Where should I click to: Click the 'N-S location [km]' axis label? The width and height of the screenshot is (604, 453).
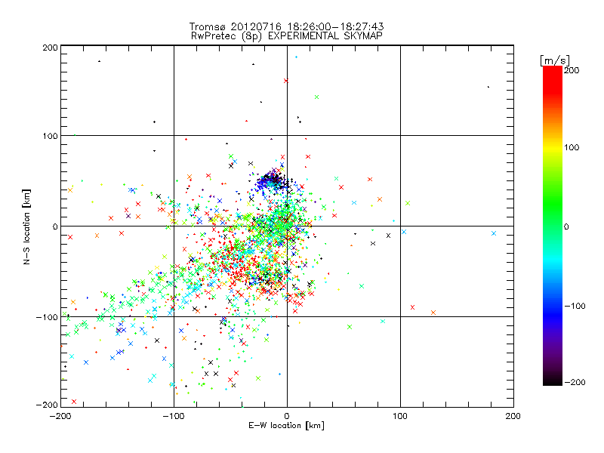pos(26,226)
